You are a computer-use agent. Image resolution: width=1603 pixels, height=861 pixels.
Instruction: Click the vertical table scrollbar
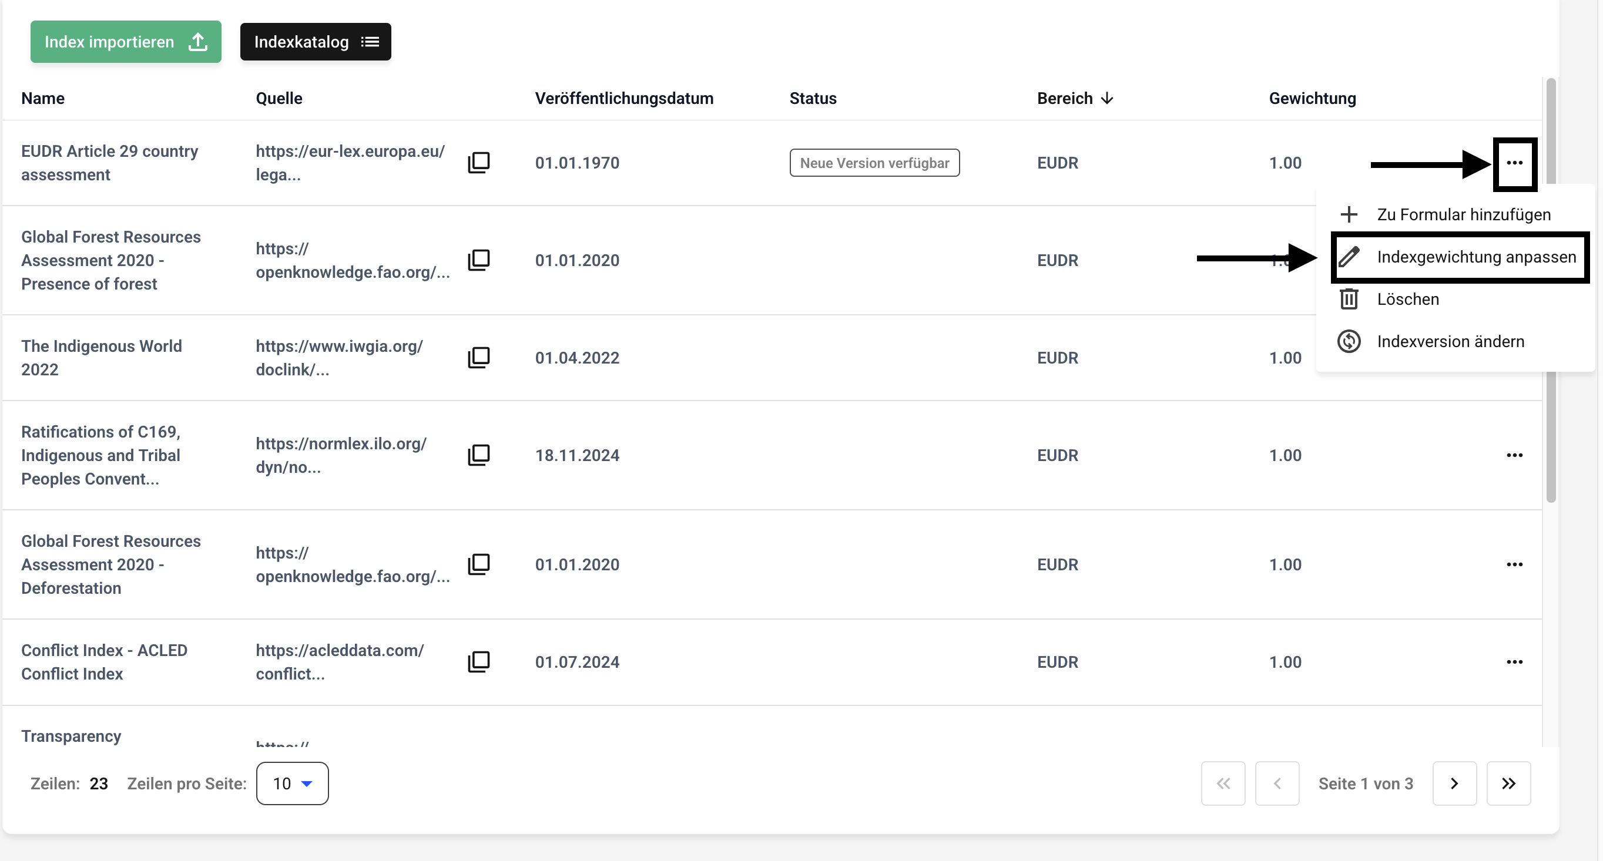pyautogui.click(x=1551, y=435)
